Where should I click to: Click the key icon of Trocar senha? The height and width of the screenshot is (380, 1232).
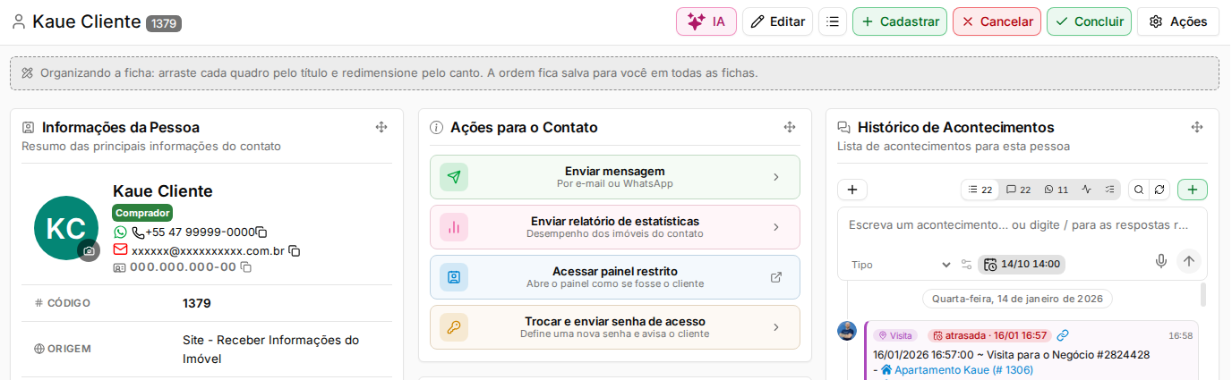pyautogui.click(x=454, y=327)
